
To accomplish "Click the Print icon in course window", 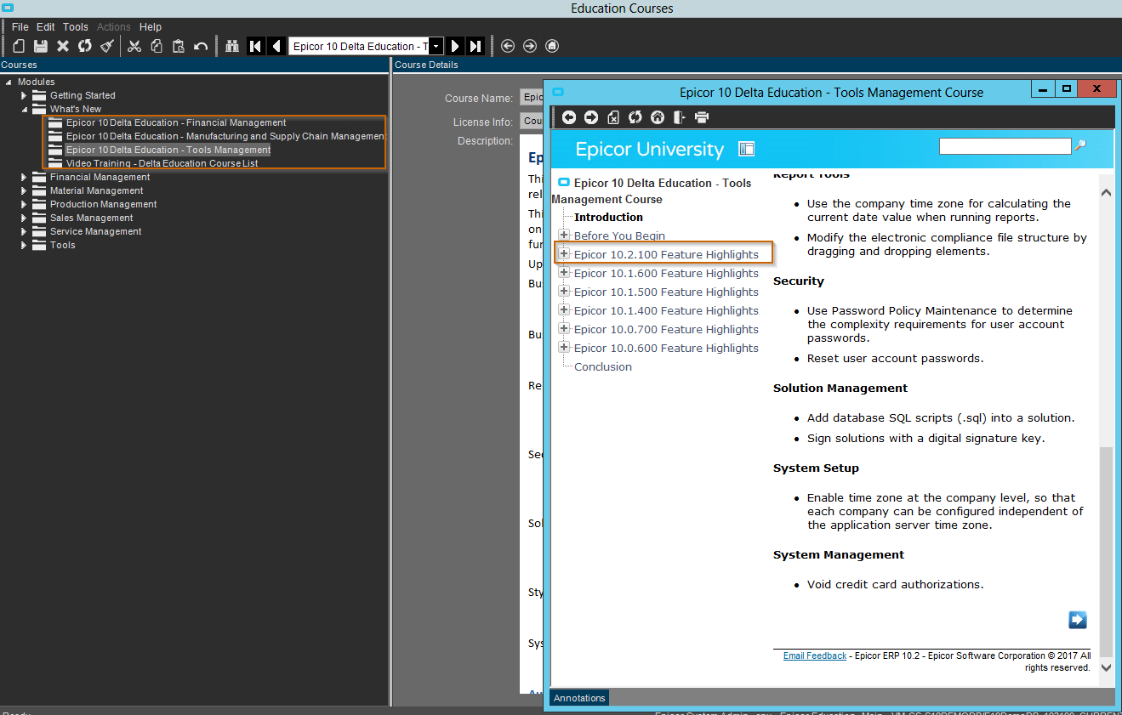I will pyautogui.click(x=702, y=117).
